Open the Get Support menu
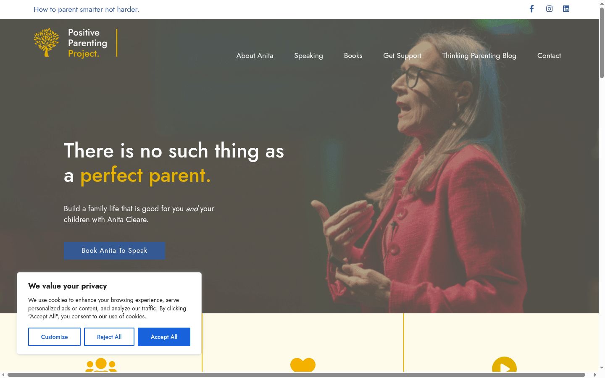Screen dimensions: 605x378 [402, 55]
